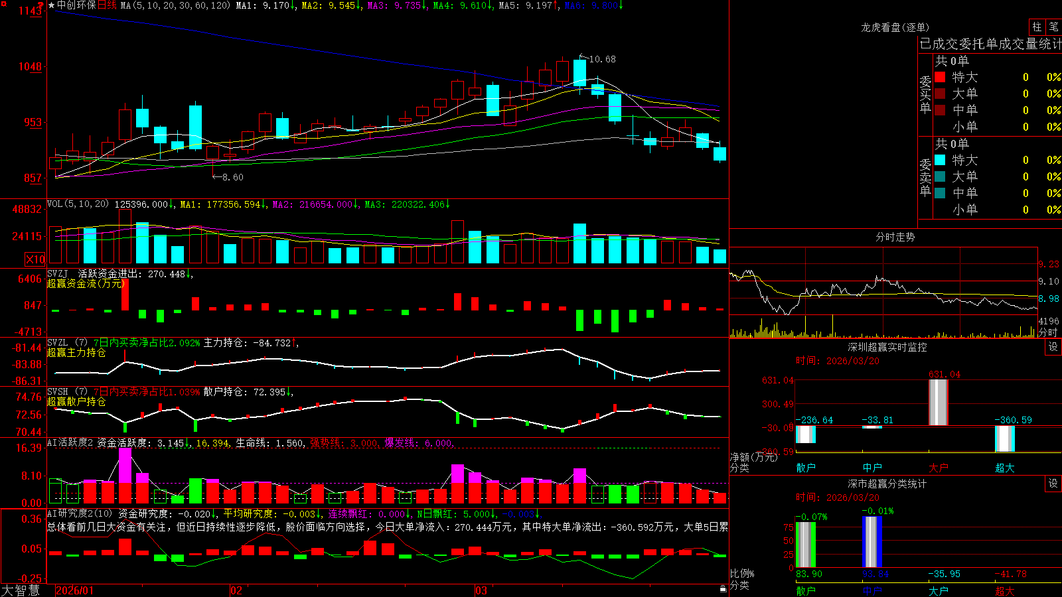Switch to 笔 (tick) display mode
Image resolution: width=1062 pixels, height=597 pixels.
pos(1054,27)
